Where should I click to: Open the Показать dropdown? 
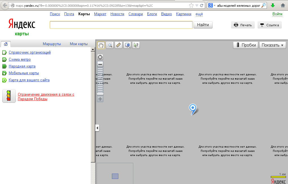point(273,45)
